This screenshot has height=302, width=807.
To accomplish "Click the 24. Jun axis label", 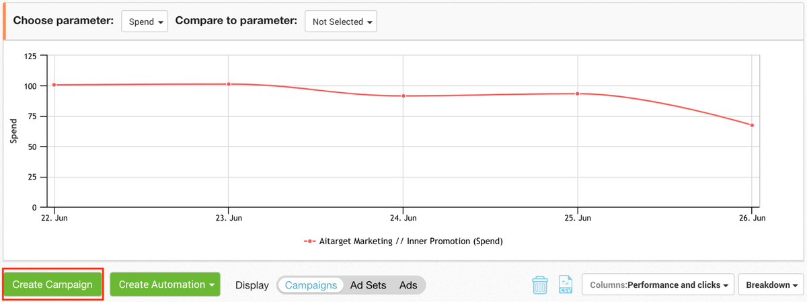I will click(x=403, y=218).
